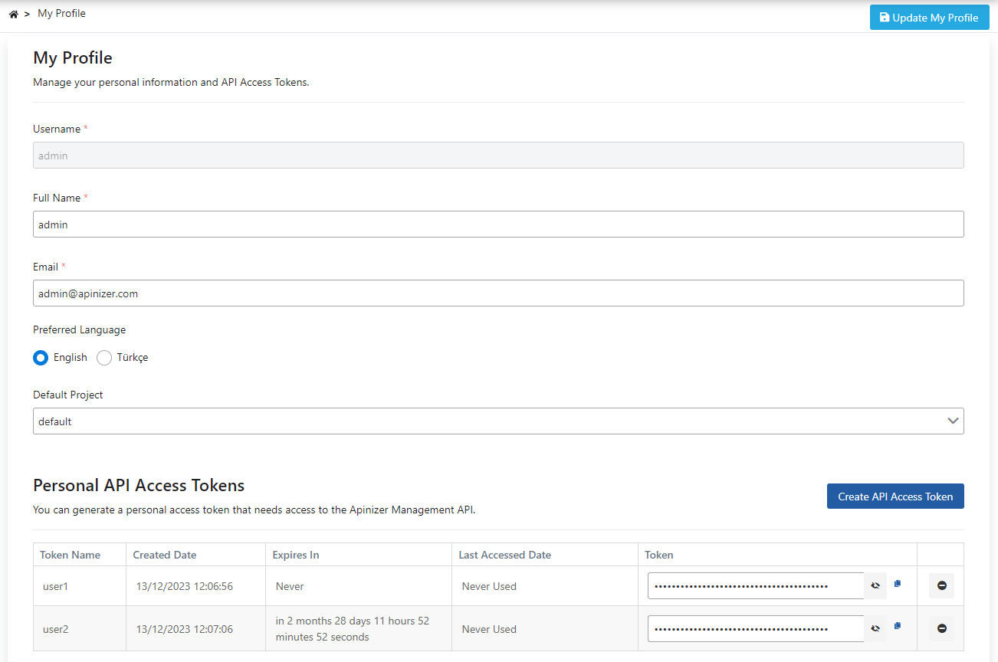Viewport: 998px width, 662px height.
Task: Delete the user1 API access token
Action: pos(941,586)
